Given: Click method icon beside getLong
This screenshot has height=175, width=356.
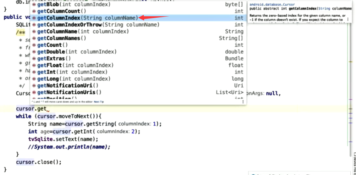Looking at the screenshot, I should pyautogui.click(x=34, y=79).
